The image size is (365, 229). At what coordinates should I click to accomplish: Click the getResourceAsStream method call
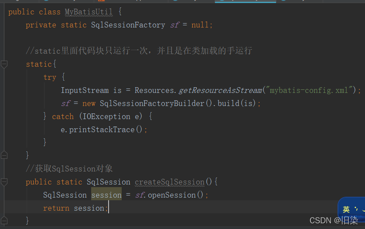(x=220, y=90)
